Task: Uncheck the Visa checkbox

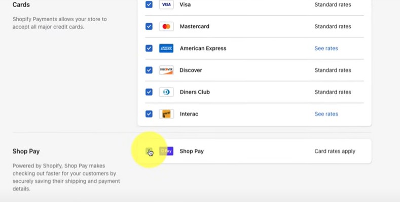Action: pyautogui.click(x=149, y=5)
